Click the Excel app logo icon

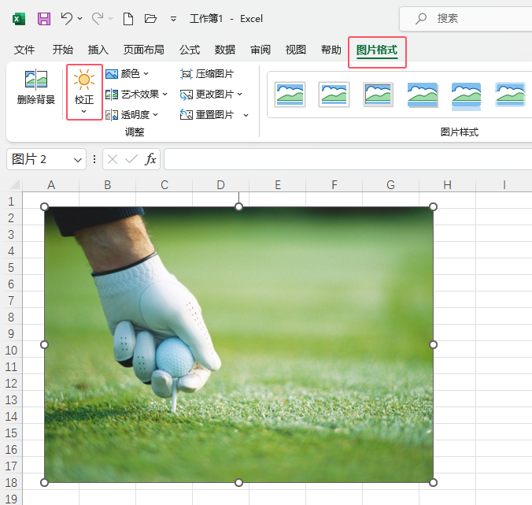(x=19, y=19)
